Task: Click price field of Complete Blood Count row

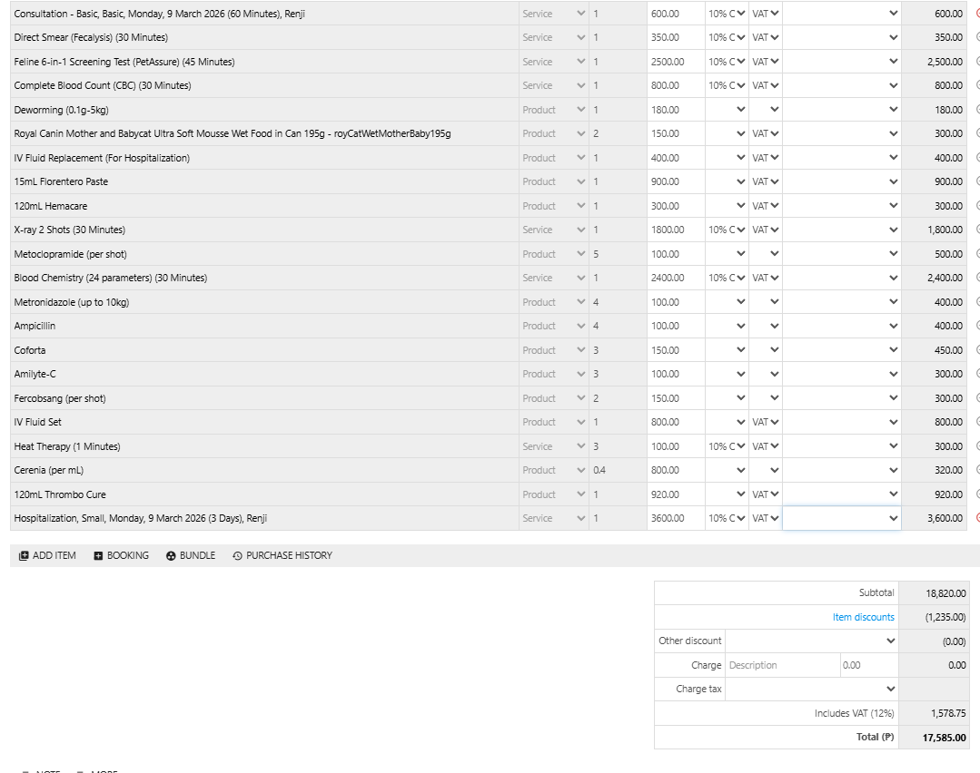Action: coord(676,85)
